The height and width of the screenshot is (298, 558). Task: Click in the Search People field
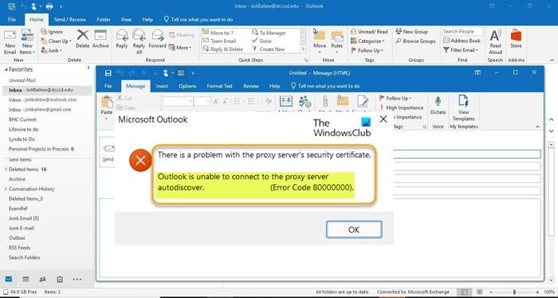click(x=462, y=31)
